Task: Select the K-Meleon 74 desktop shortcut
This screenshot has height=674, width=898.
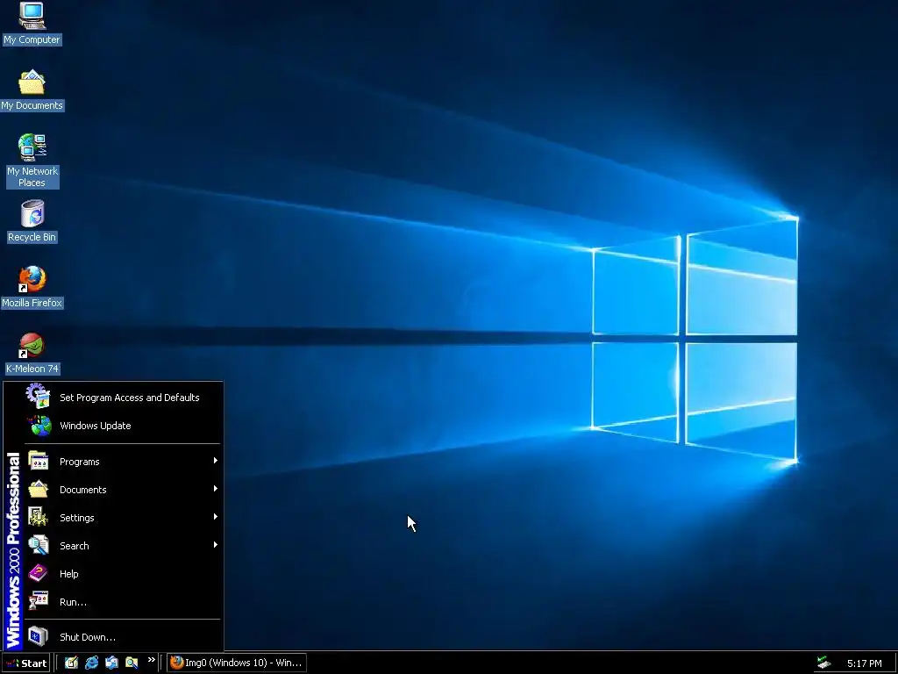Action: [32, 353]
